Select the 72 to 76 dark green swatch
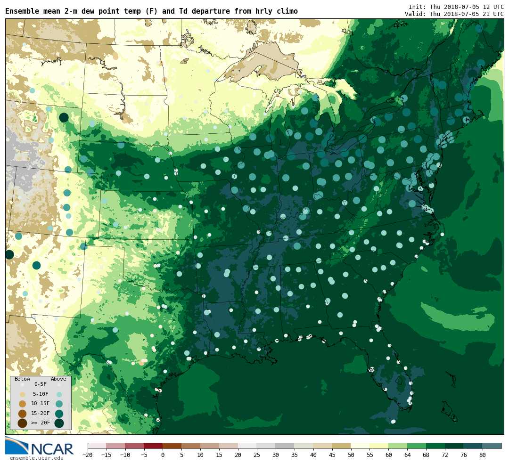Viewport: 509px width, 464px height. [455, 446]
